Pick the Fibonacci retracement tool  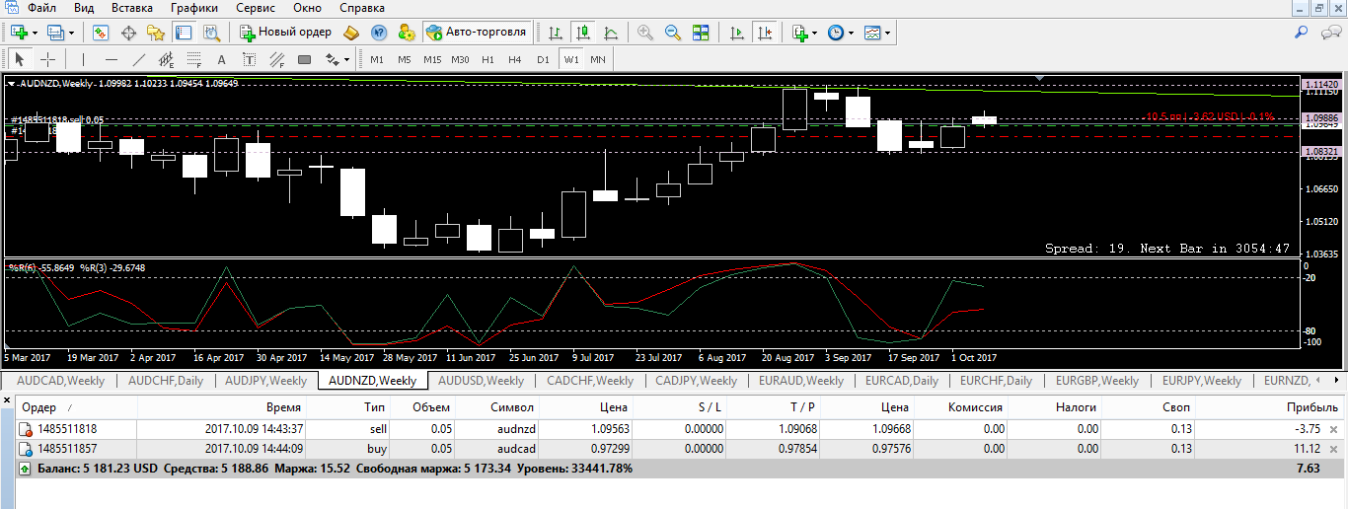coord(193,59)
